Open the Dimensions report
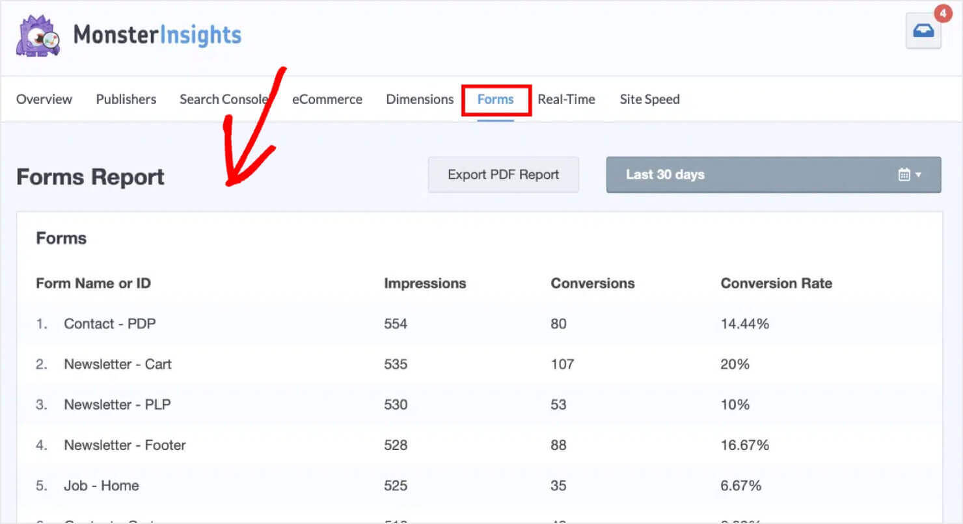 (420, 99)
